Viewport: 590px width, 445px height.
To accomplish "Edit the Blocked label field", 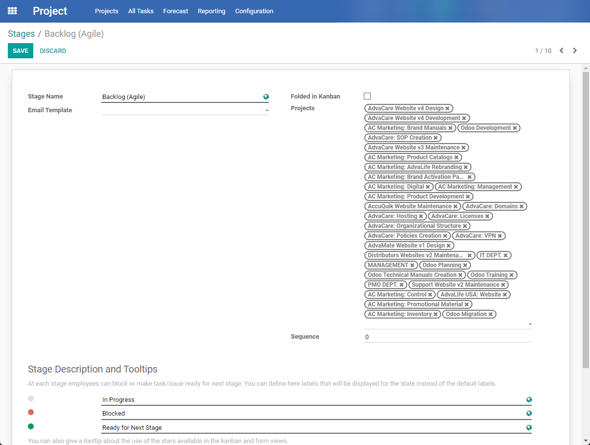I will (x=316, y=414).
